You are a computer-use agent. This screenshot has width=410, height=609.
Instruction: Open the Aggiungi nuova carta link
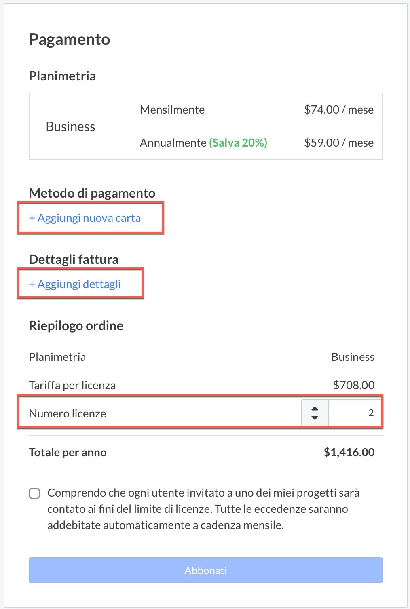point(85,218)
